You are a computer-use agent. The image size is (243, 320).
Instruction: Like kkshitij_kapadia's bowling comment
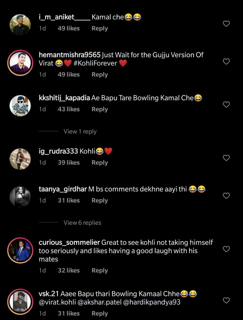[x=226, y=104]
